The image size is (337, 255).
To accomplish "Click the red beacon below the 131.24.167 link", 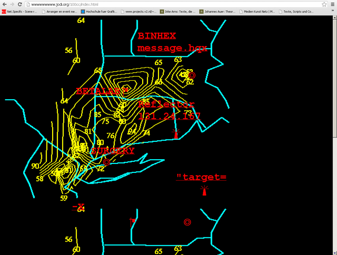I will click(x=176, y=133).
